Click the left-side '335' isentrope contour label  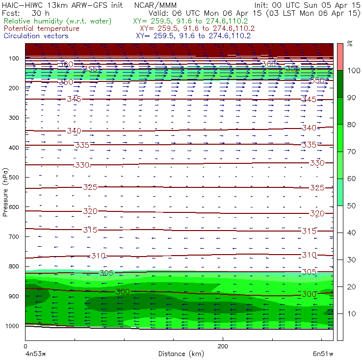coord(82,145)
